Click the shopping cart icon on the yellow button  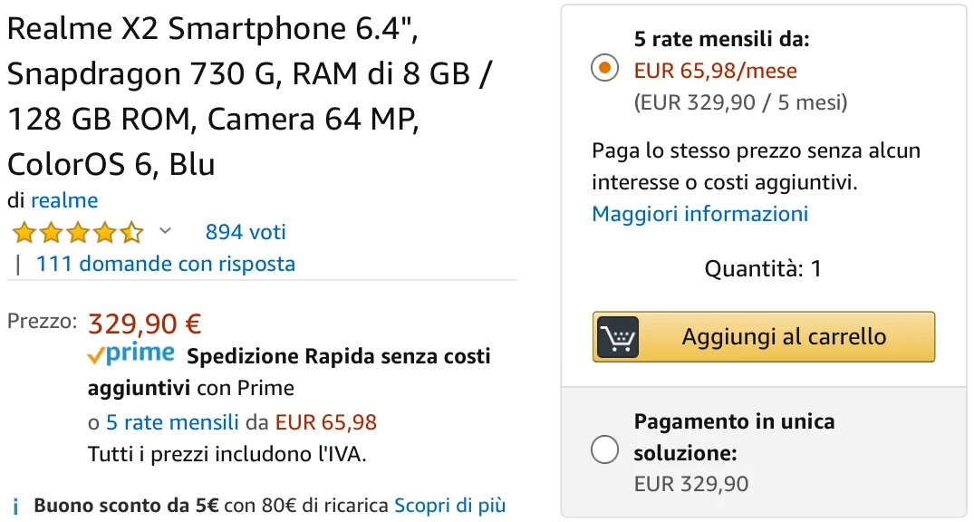[620, 337]
